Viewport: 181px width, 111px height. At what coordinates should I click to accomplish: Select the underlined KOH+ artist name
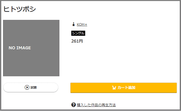(82, 24)
